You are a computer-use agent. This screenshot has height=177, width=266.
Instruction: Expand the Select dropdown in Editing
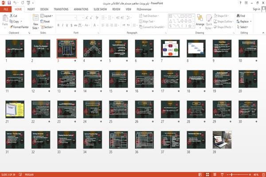click(x=243, y=27)
